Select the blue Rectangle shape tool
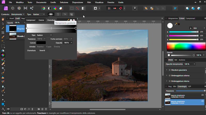The image size is (206, 115). (x=3, y=104)
